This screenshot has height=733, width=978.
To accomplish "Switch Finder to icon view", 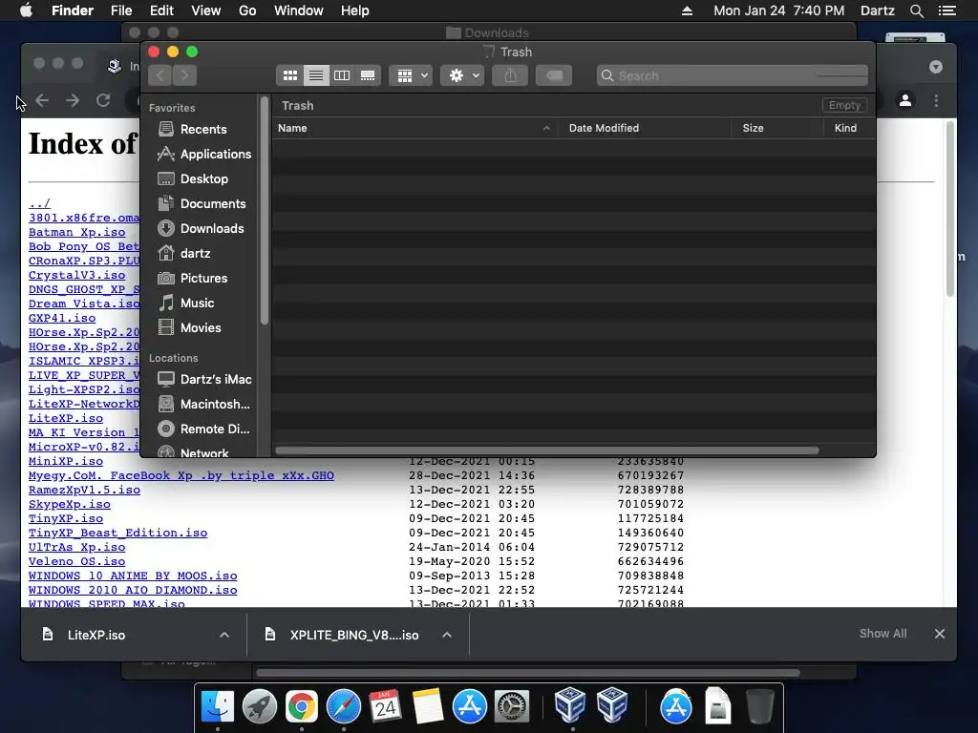I will pyautogui.click(x=290, y=75).
